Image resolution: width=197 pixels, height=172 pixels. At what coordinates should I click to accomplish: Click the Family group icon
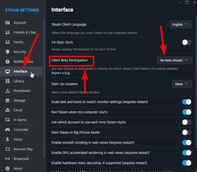pyautogui.click(x=8, y=42)
